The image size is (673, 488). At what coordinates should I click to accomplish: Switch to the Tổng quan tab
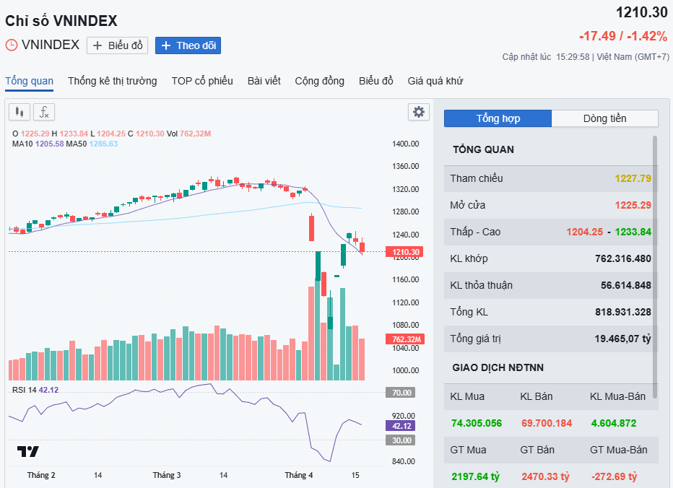point(29,81)
